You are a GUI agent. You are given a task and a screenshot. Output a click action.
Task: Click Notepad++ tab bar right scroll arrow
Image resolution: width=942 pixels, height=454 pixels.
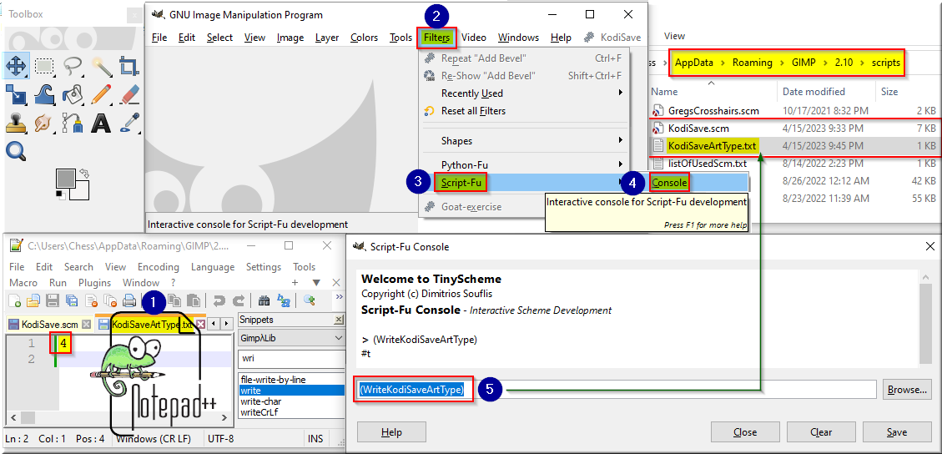pyautogui.click(x=226, y=324)
